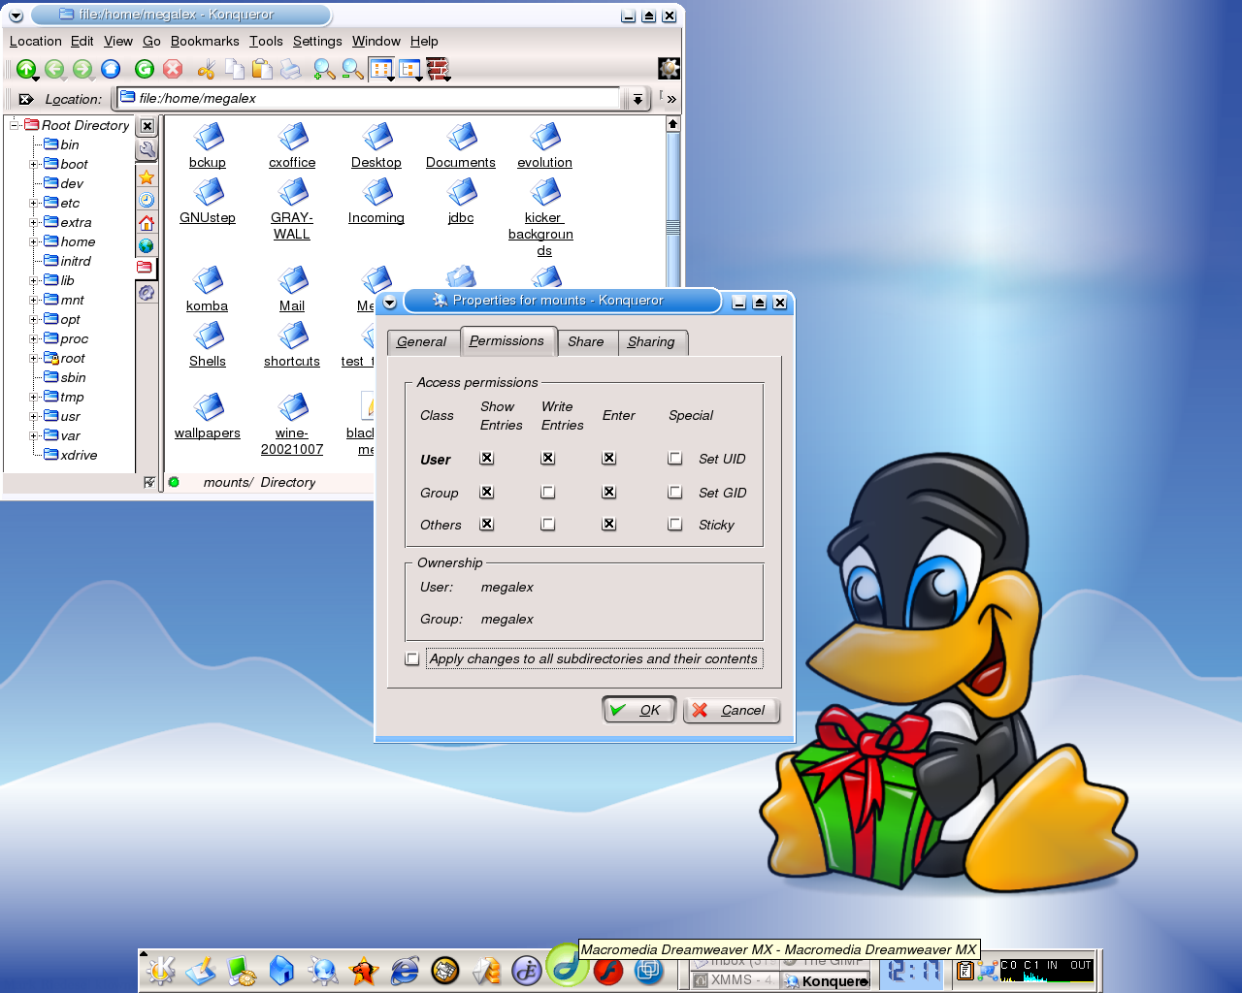Uncheck User Show Entries permission

(x=487, y=458)
